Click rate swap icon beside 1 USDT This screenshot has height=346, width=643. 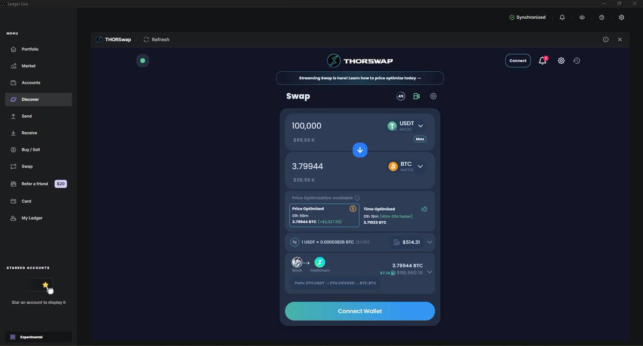coord(294,242)
